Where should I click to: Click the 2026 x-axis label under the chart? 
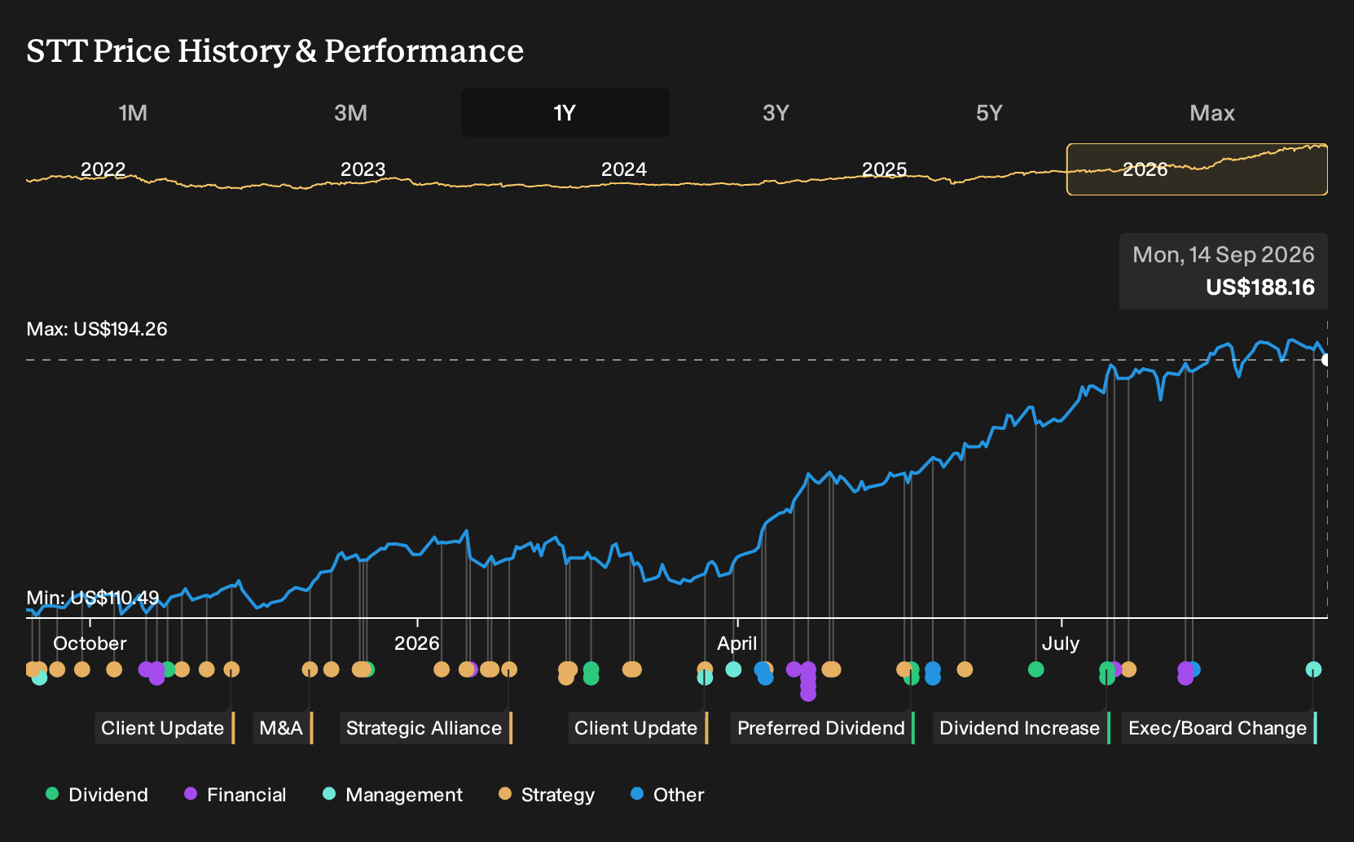(x=416, y=643)
